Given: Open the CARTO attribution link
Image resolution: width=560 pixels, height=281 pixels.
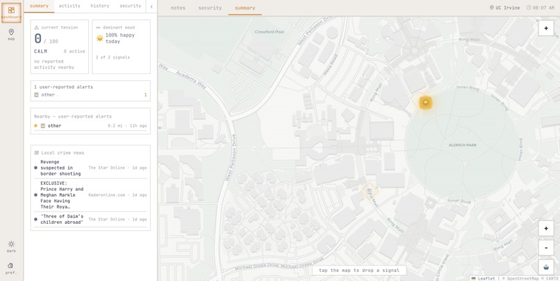Looking at the screenshot, I should (x=552, y=278).
